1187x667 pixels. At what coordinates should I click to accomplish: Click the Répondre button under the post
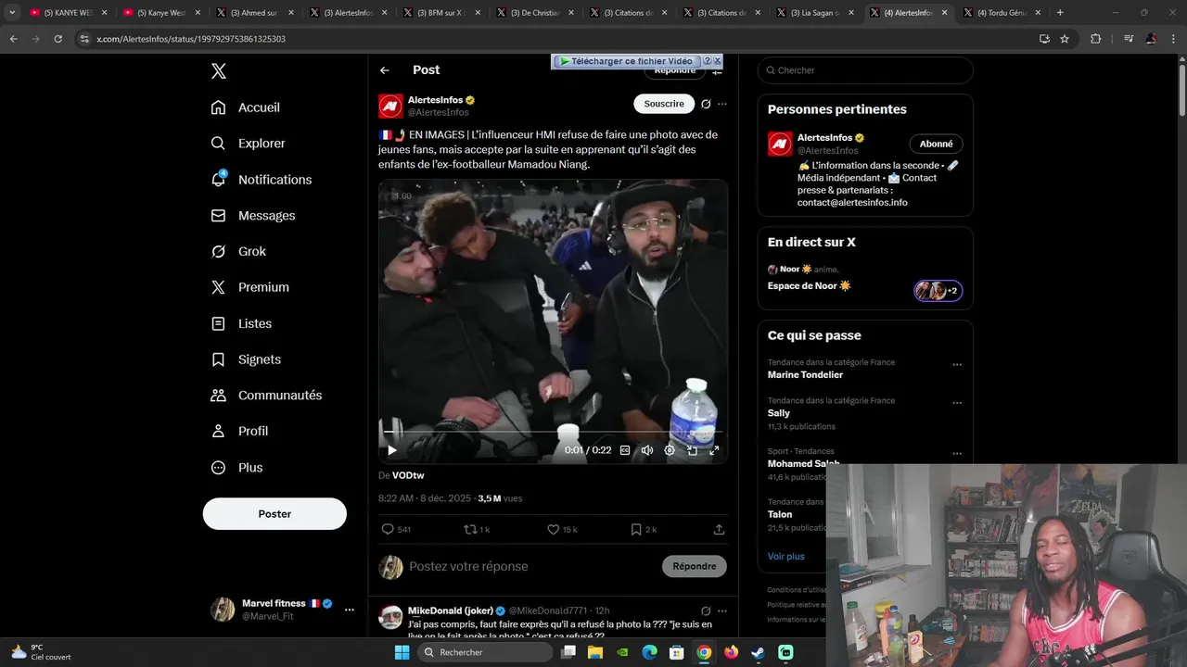point(695,566)
